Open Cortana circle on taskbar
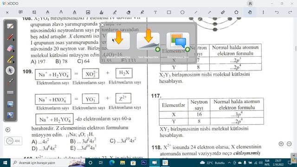Viewport: 297px width, 167px height. click(90, 163)
